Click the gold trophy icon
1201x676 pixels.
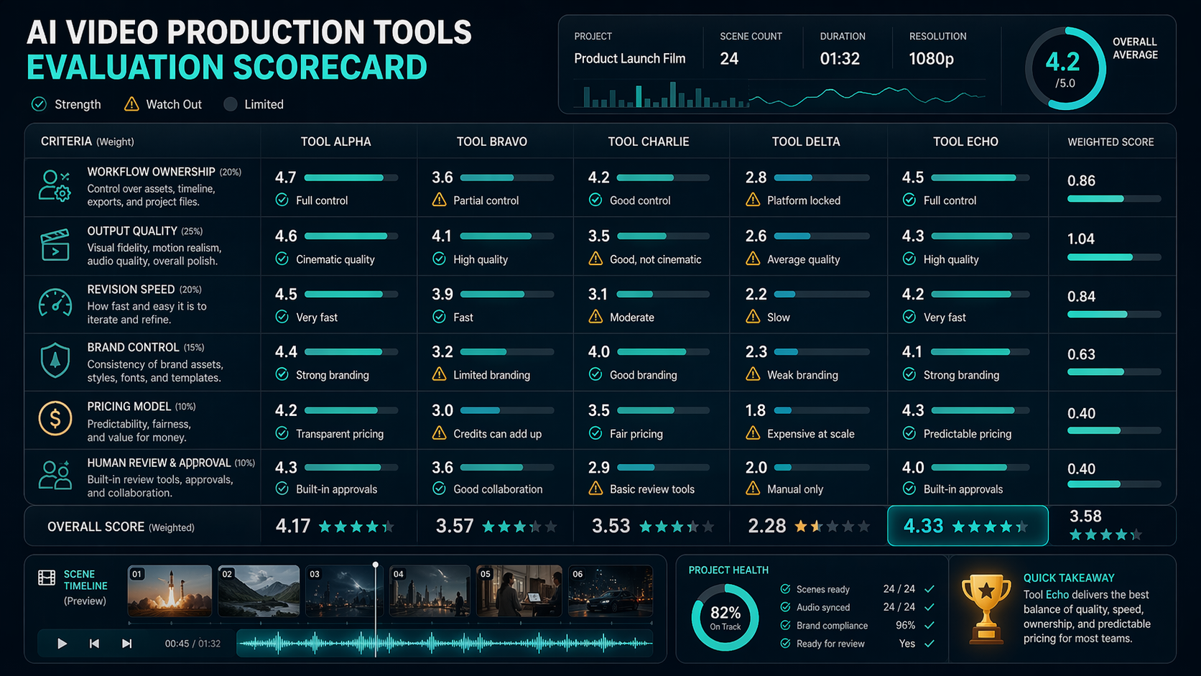986,608
